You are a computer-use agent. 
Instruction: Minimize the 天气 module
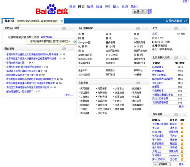[x=181, y=28]
